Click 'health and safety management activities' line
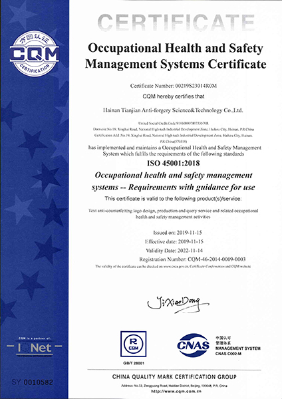 (x=173, y=217)
